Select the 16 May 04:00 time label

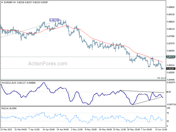pyautogui.click(x=105, y=130)
